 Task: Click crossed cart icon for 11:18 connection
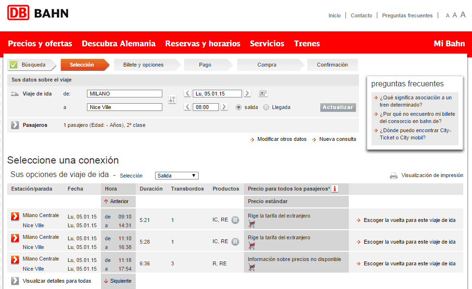coord(252,267)
